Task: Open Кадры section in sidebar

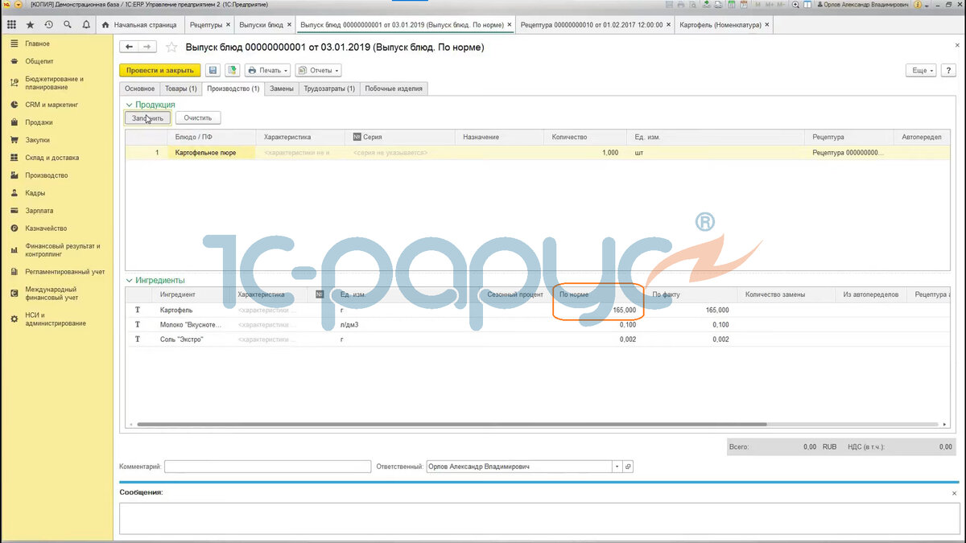Action: pyautogui.click(x=56, y=193)
